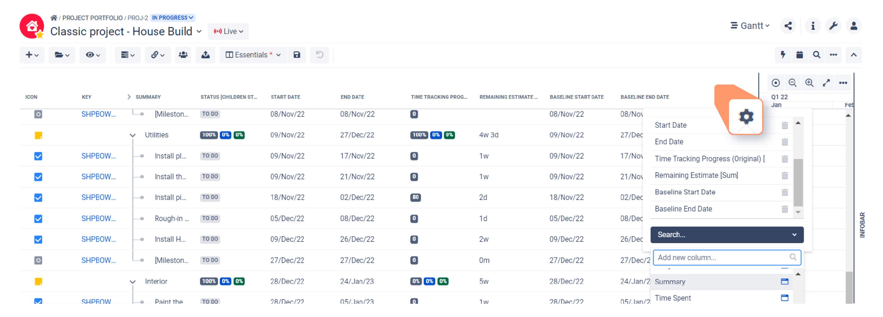
Task: Open the vertical INFOBAR panel tab
Action: pos(862,225)
